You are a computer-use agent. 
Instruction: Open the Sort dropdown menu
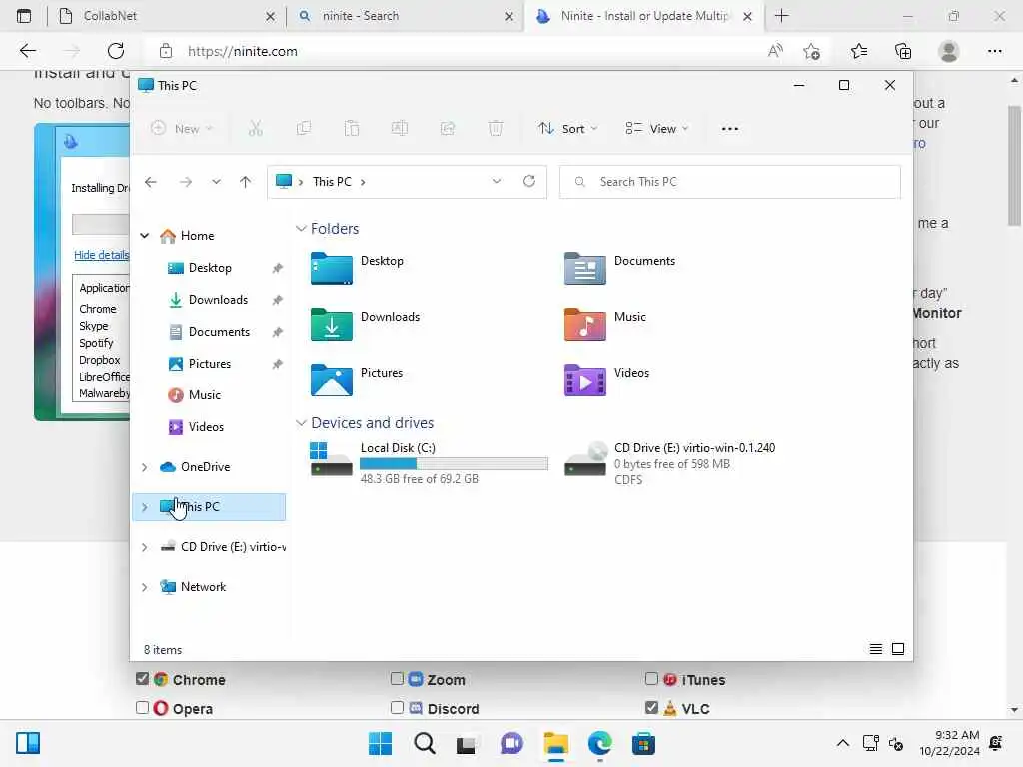tap(567, 129)
